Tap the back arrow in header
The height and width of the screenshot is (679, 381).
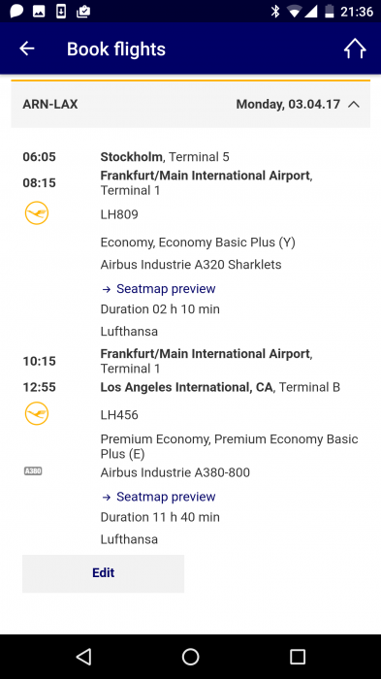(27, 48)
